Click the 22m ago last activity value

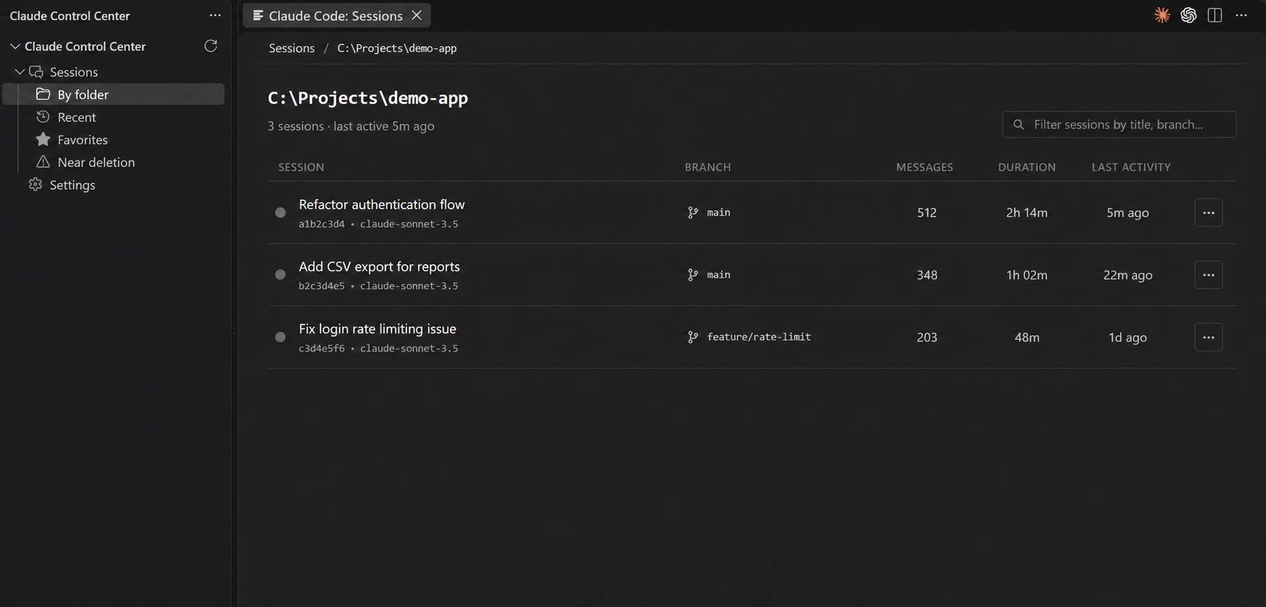[x=1128, y=275]
